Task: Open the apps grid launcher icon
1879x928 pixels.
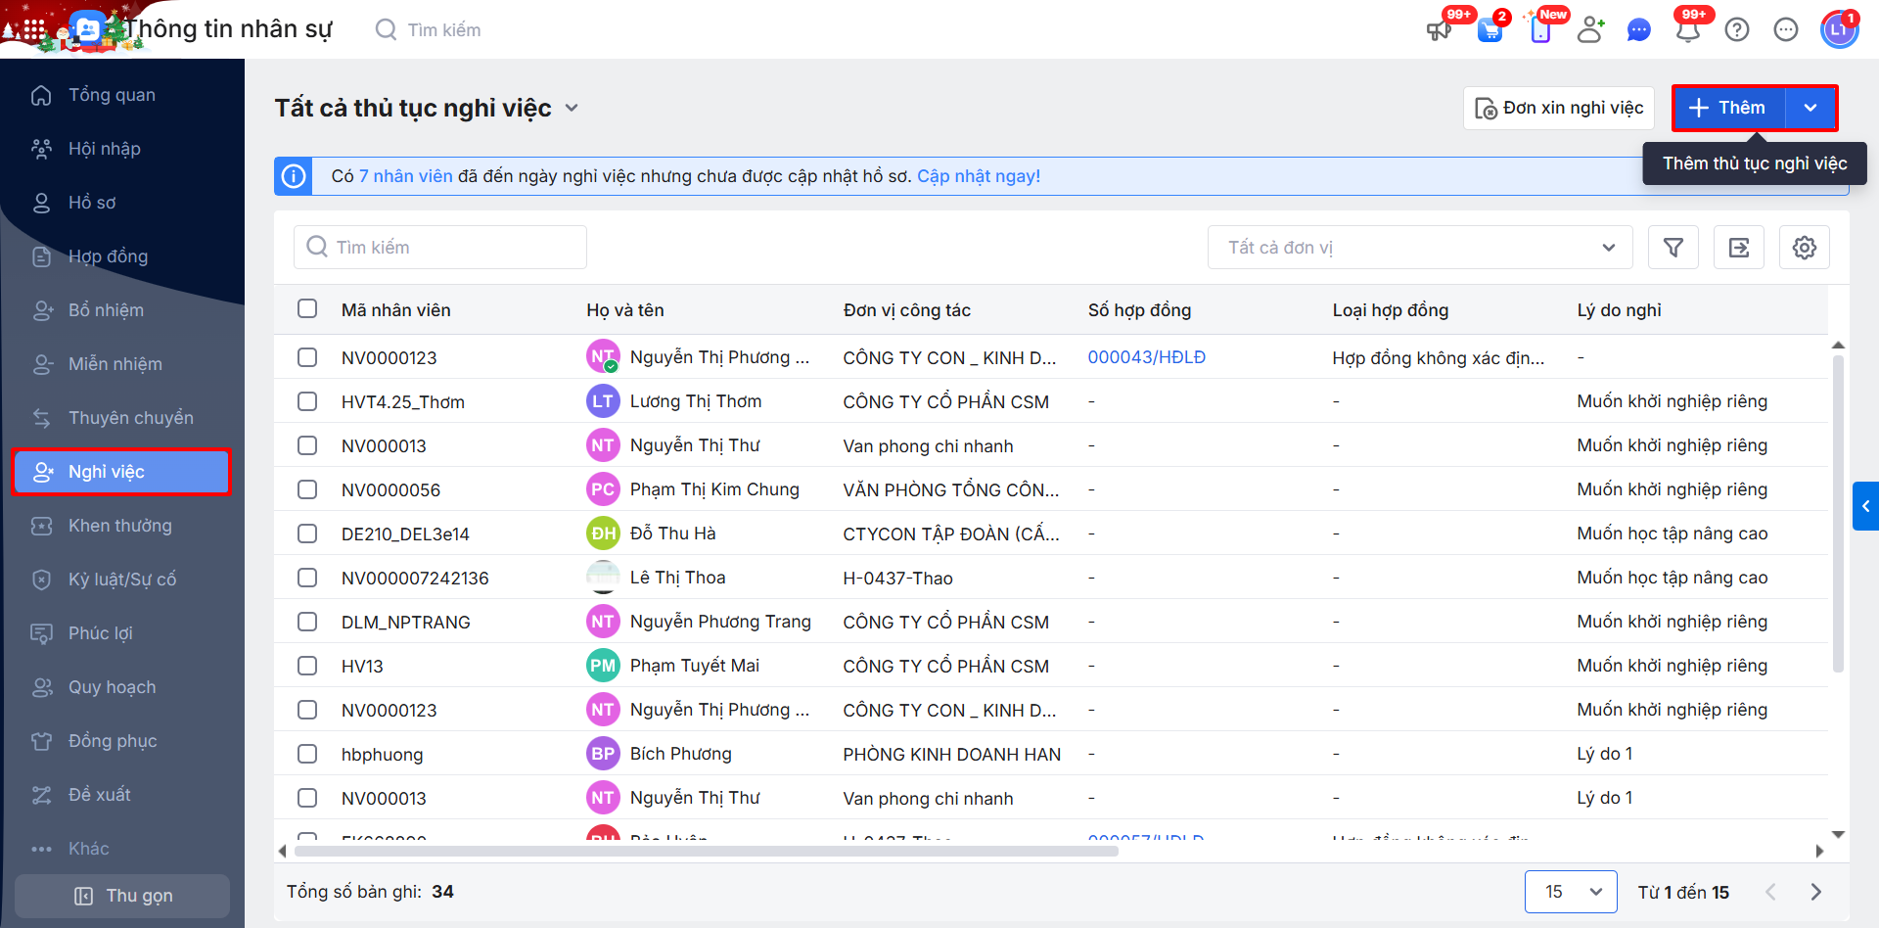Action: [x=34, y=30]
